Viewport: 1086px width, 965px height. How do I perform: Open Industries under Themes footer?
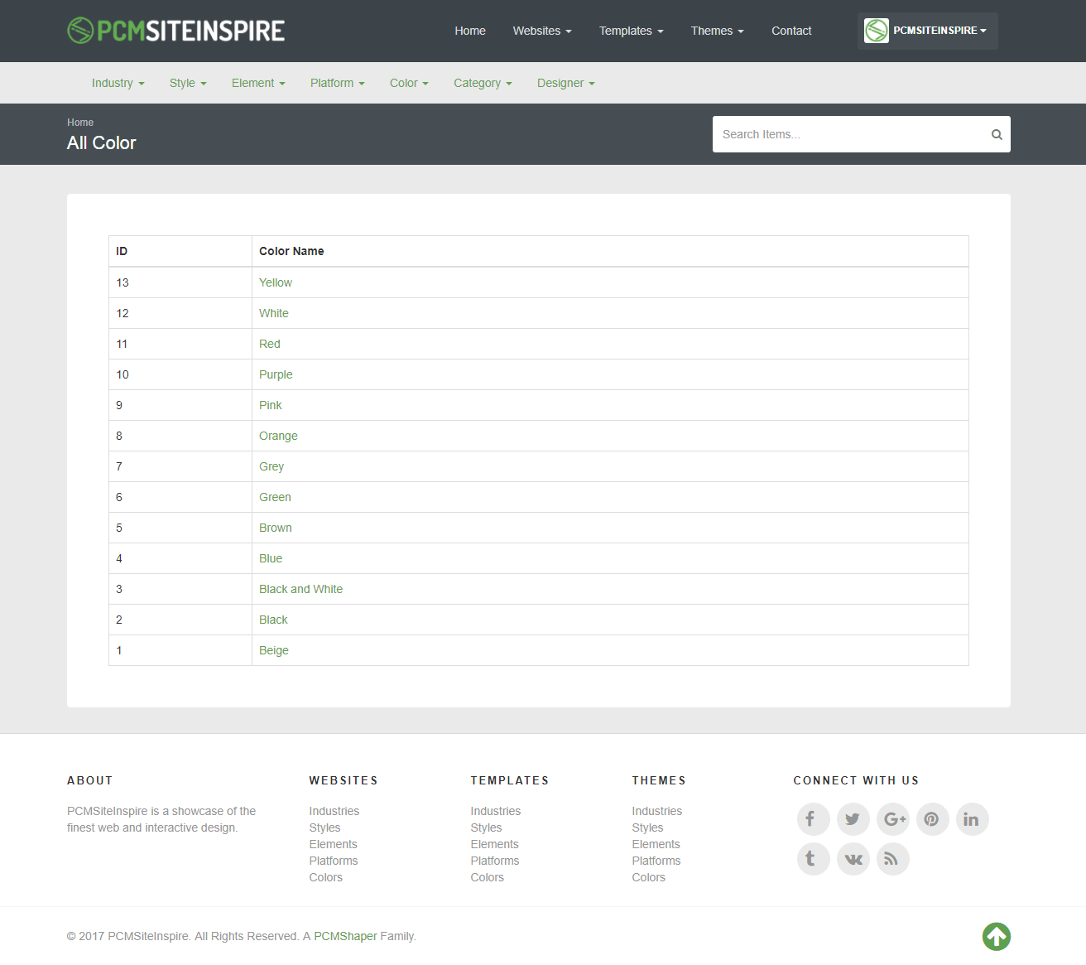pyautogui.click(x=657, y=811)
